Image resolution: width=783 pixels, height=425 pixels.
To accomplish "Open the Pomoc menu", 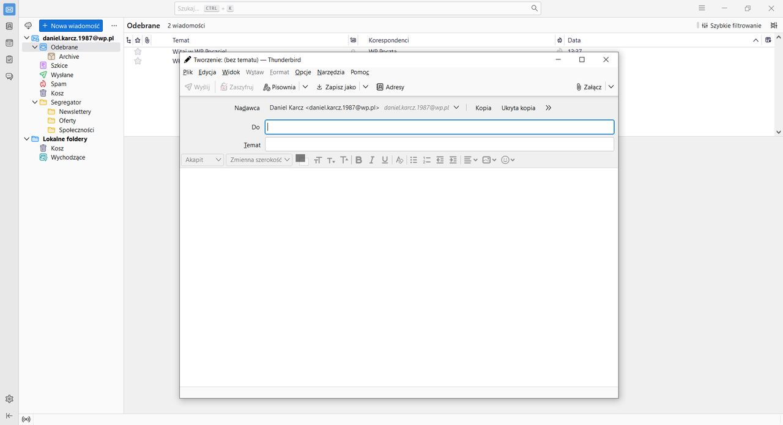I will tap(360, 72).
